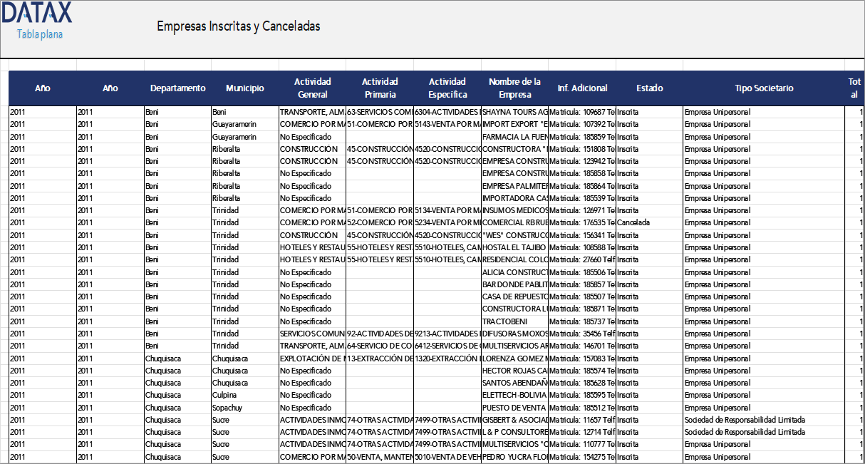The height and width of the screenshot is (464, 865).
Task: Select the Culpina municipio cell
Action: pyautogui.click(x=245, y=395)
